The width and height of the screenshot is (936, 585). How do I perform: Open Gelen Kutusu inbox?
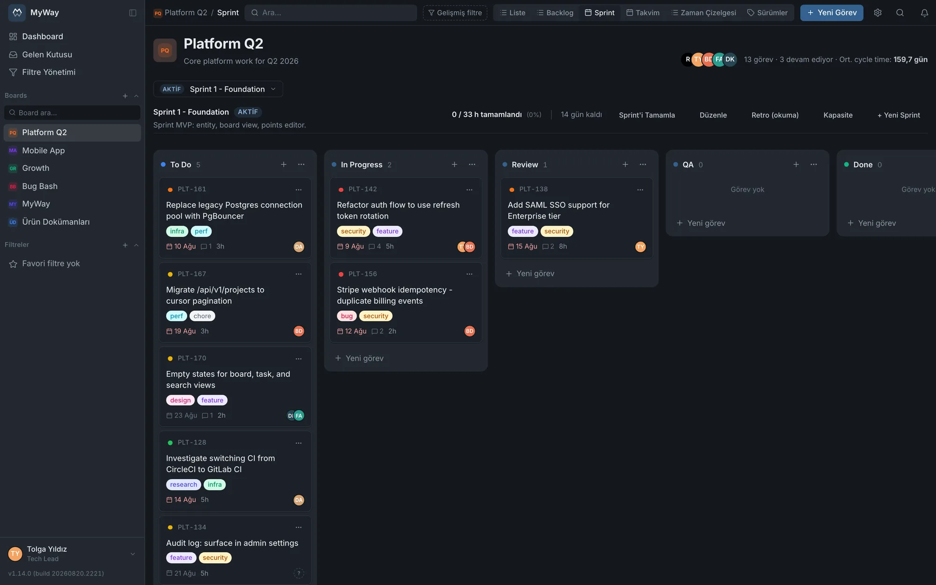(73, 55)
